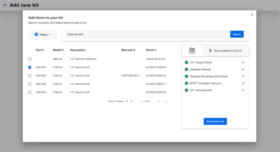Image resolution: width=280 pixels, height=152 pixels.
Task: Click the M18 Compact Vacuum item name
Action: coord(205,83)
